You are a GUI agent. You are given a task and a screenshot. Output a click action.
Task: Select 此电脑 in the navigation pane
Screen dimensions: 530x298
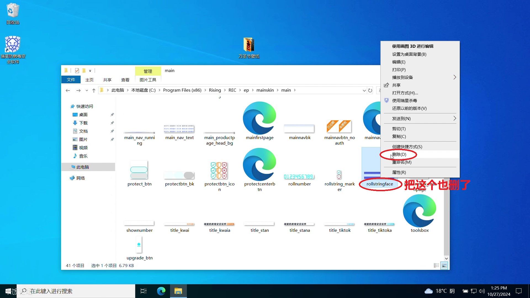[88, 167]
